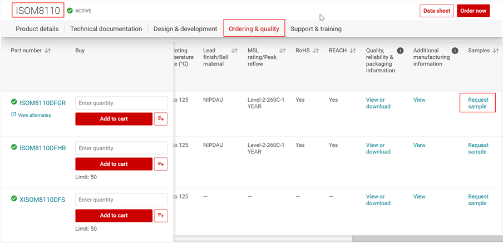This screenshot has width=503, height=243.
Task: Click the horizontal table scrollbar thumb
Action: 427,239
